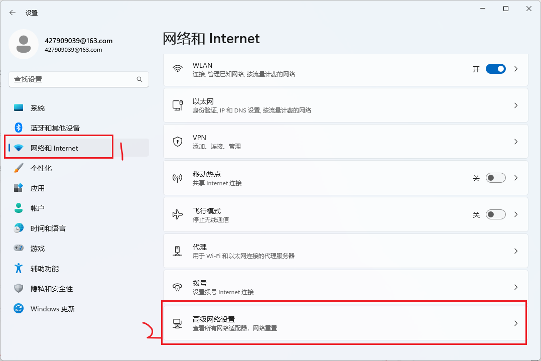
Task: Click the Personalization paintbrush icon
Action: click(19, 168)
